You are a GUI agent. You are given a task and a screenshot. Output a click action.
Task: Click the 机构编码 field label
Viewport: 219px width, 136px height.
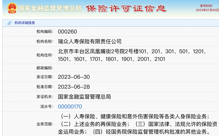point(45,32)
